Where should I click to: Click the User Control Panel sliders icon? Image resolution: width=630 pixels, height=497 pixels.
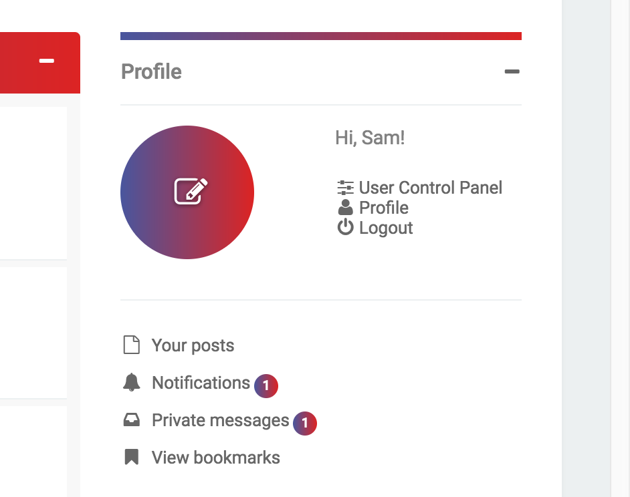coord(345,188)
